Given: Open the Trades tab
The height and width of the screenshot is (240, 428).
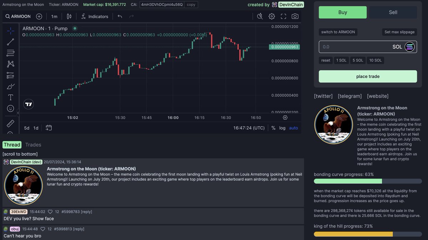Looking at the screenshot, I should 33,145.
